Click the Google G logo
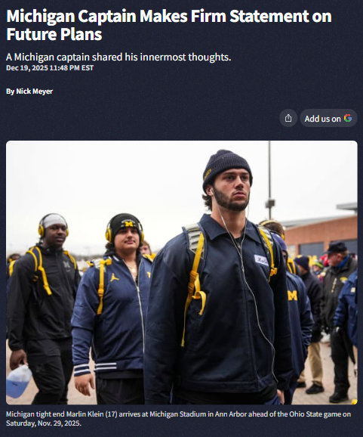The image size is (363, 437). point(348,118)
